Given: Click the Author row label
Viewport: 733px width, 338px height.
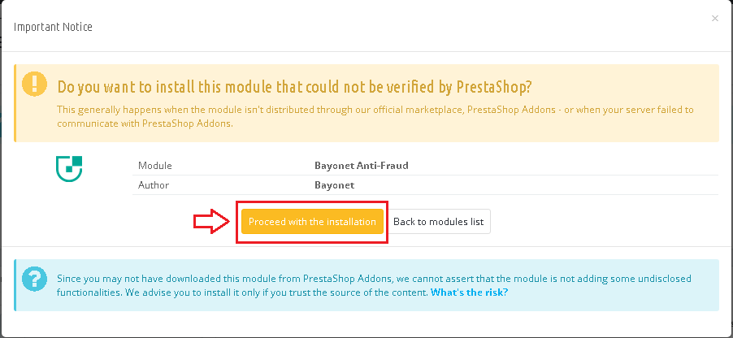Looking at the screenshot, I should [154, 185].
